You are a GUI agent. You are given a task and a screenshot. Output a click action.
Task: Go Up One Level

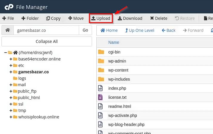tap(140, 30)
